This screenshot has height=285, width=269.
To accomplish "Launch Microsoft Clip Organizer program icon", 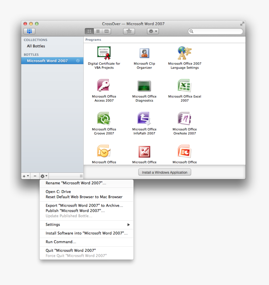I will [144, 53].
